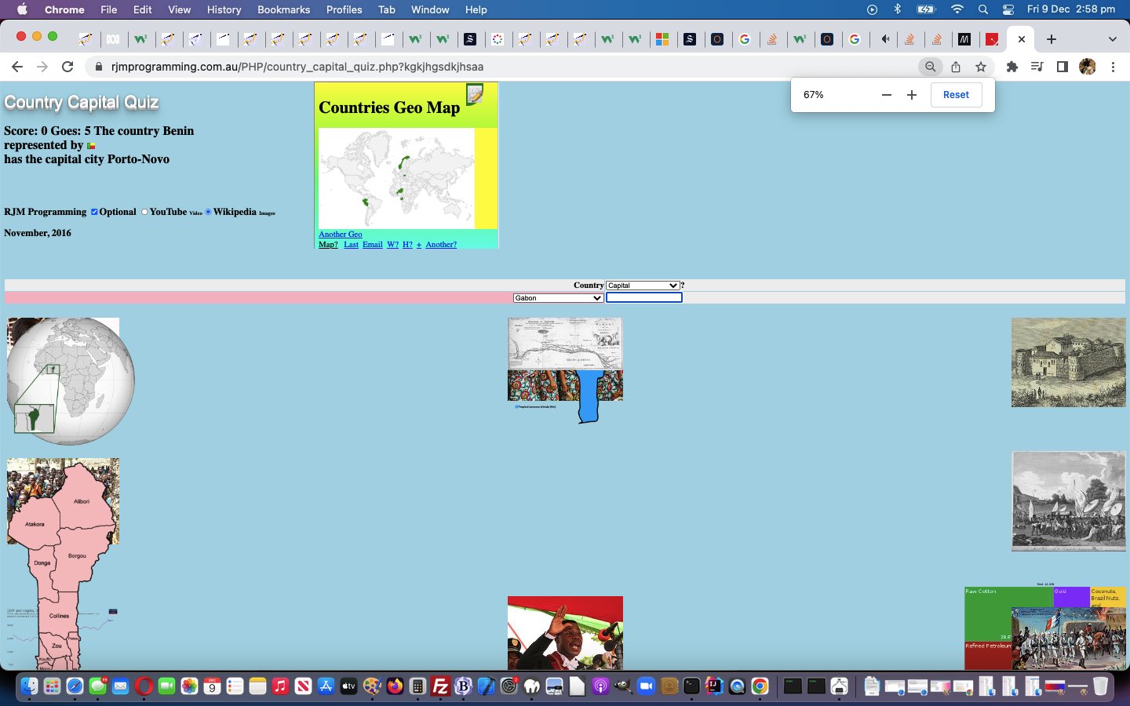Click the Another Geo Map link
Image resolution: width=1130 pixels, height=706 pixels.
[x=340, y=235]
